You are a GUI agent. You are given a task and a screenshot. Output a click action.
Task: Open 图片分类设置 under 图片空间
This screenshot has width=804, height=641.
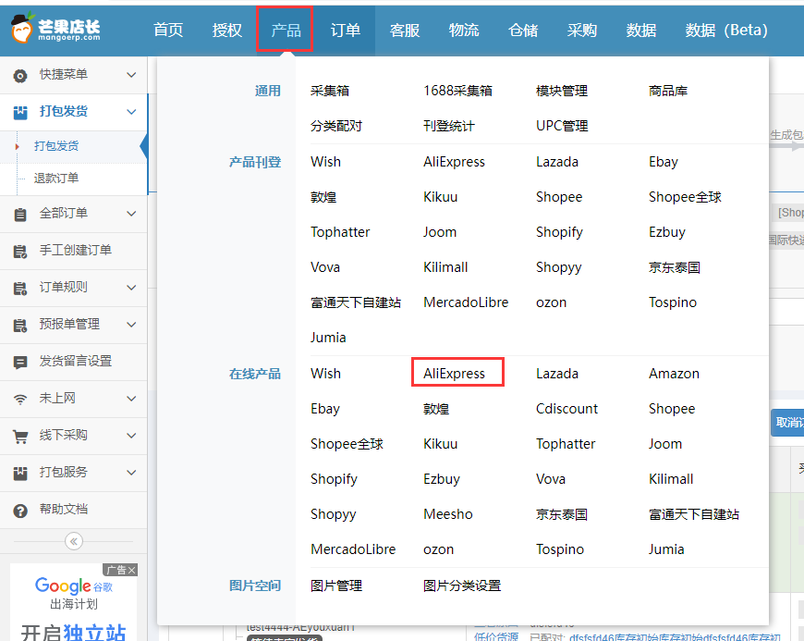462,586
